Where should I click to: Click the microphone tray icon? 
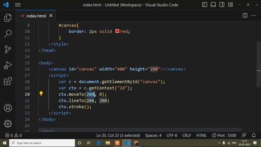(x=224, y=143)
